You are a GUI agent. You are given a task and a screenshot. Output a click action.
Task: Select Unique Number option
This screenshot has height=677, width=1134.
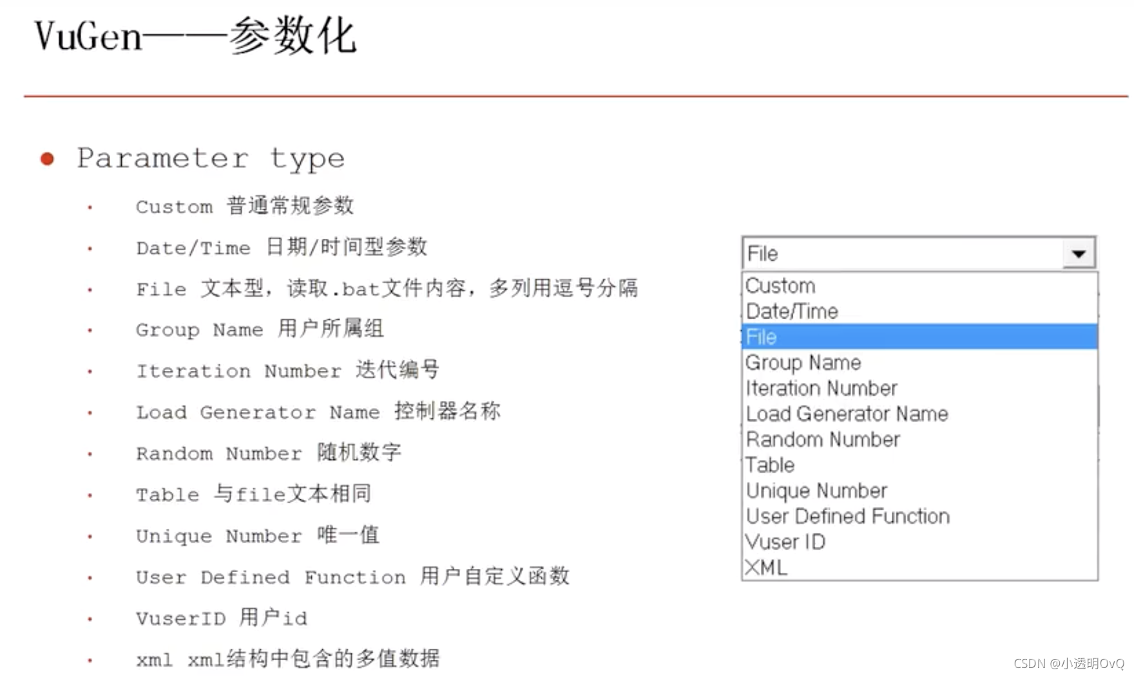coord(816,490)
